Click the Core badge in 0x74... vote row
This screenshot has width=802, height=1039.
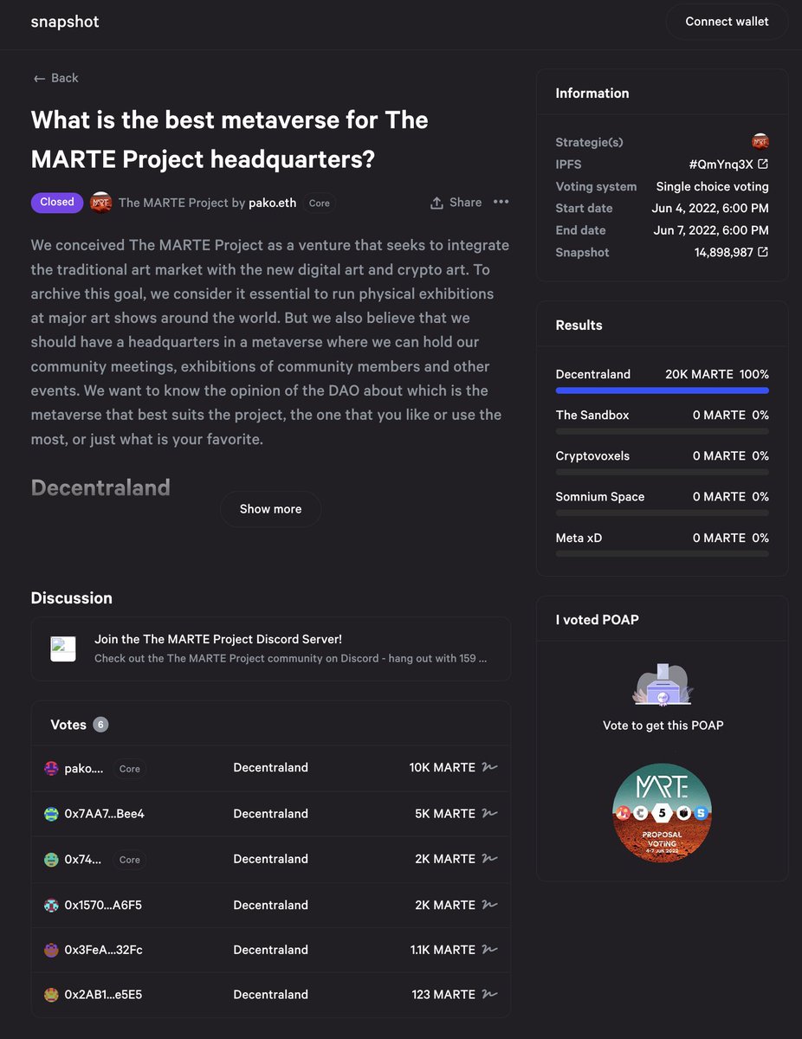pyautogui.click(x=130, y=860)
